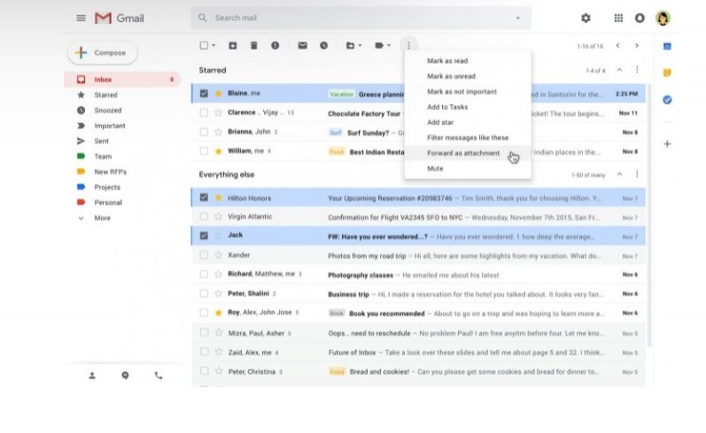The height and width of the screenshot is (433, 706).
Task: Collapse the Starred section
Action: (x=619, y=70)
